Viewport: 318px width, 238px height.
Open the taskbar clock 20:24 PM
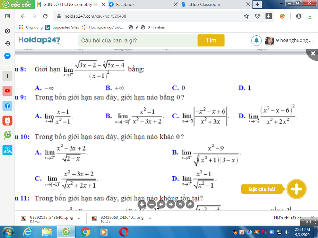pyautogui.click(x=302, y=232)
